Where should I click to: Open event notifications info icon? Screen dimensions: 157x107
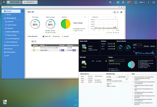(x=129, y=2)
